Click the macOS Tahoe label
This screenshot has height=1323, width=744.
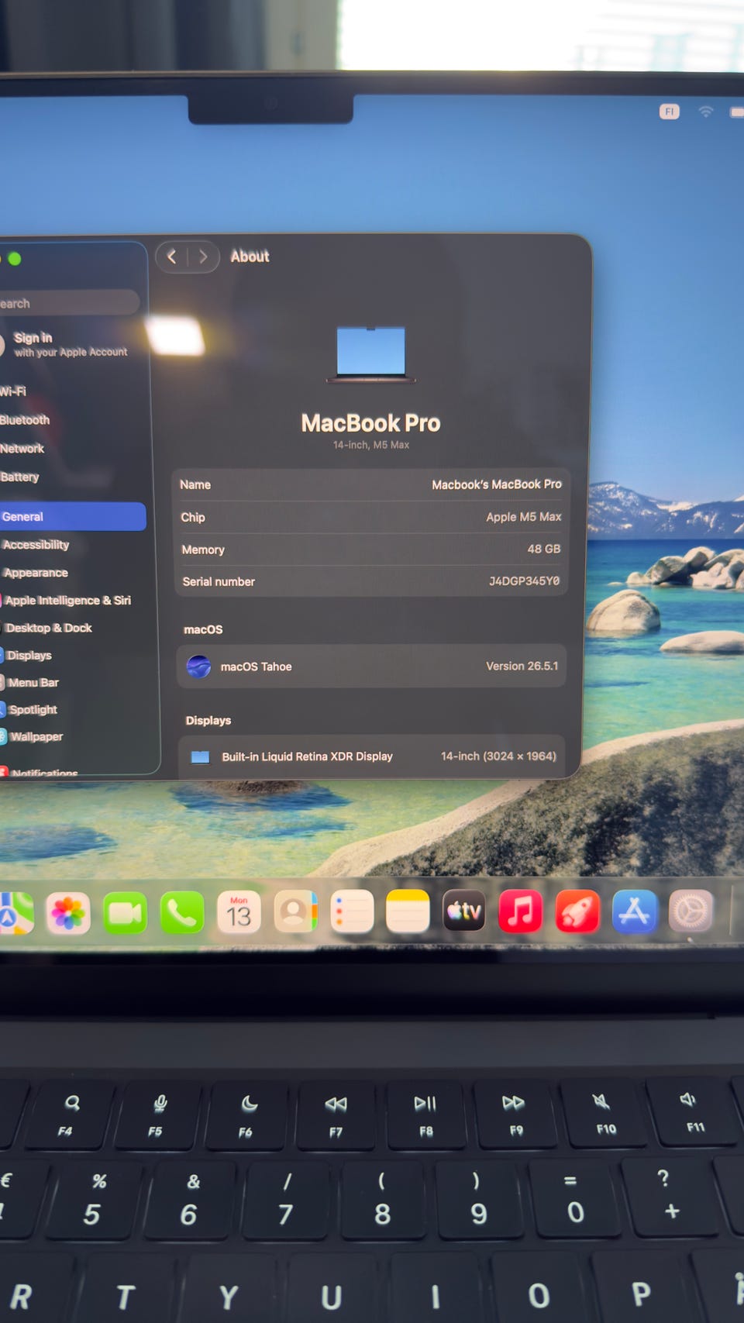coord(256,667)
